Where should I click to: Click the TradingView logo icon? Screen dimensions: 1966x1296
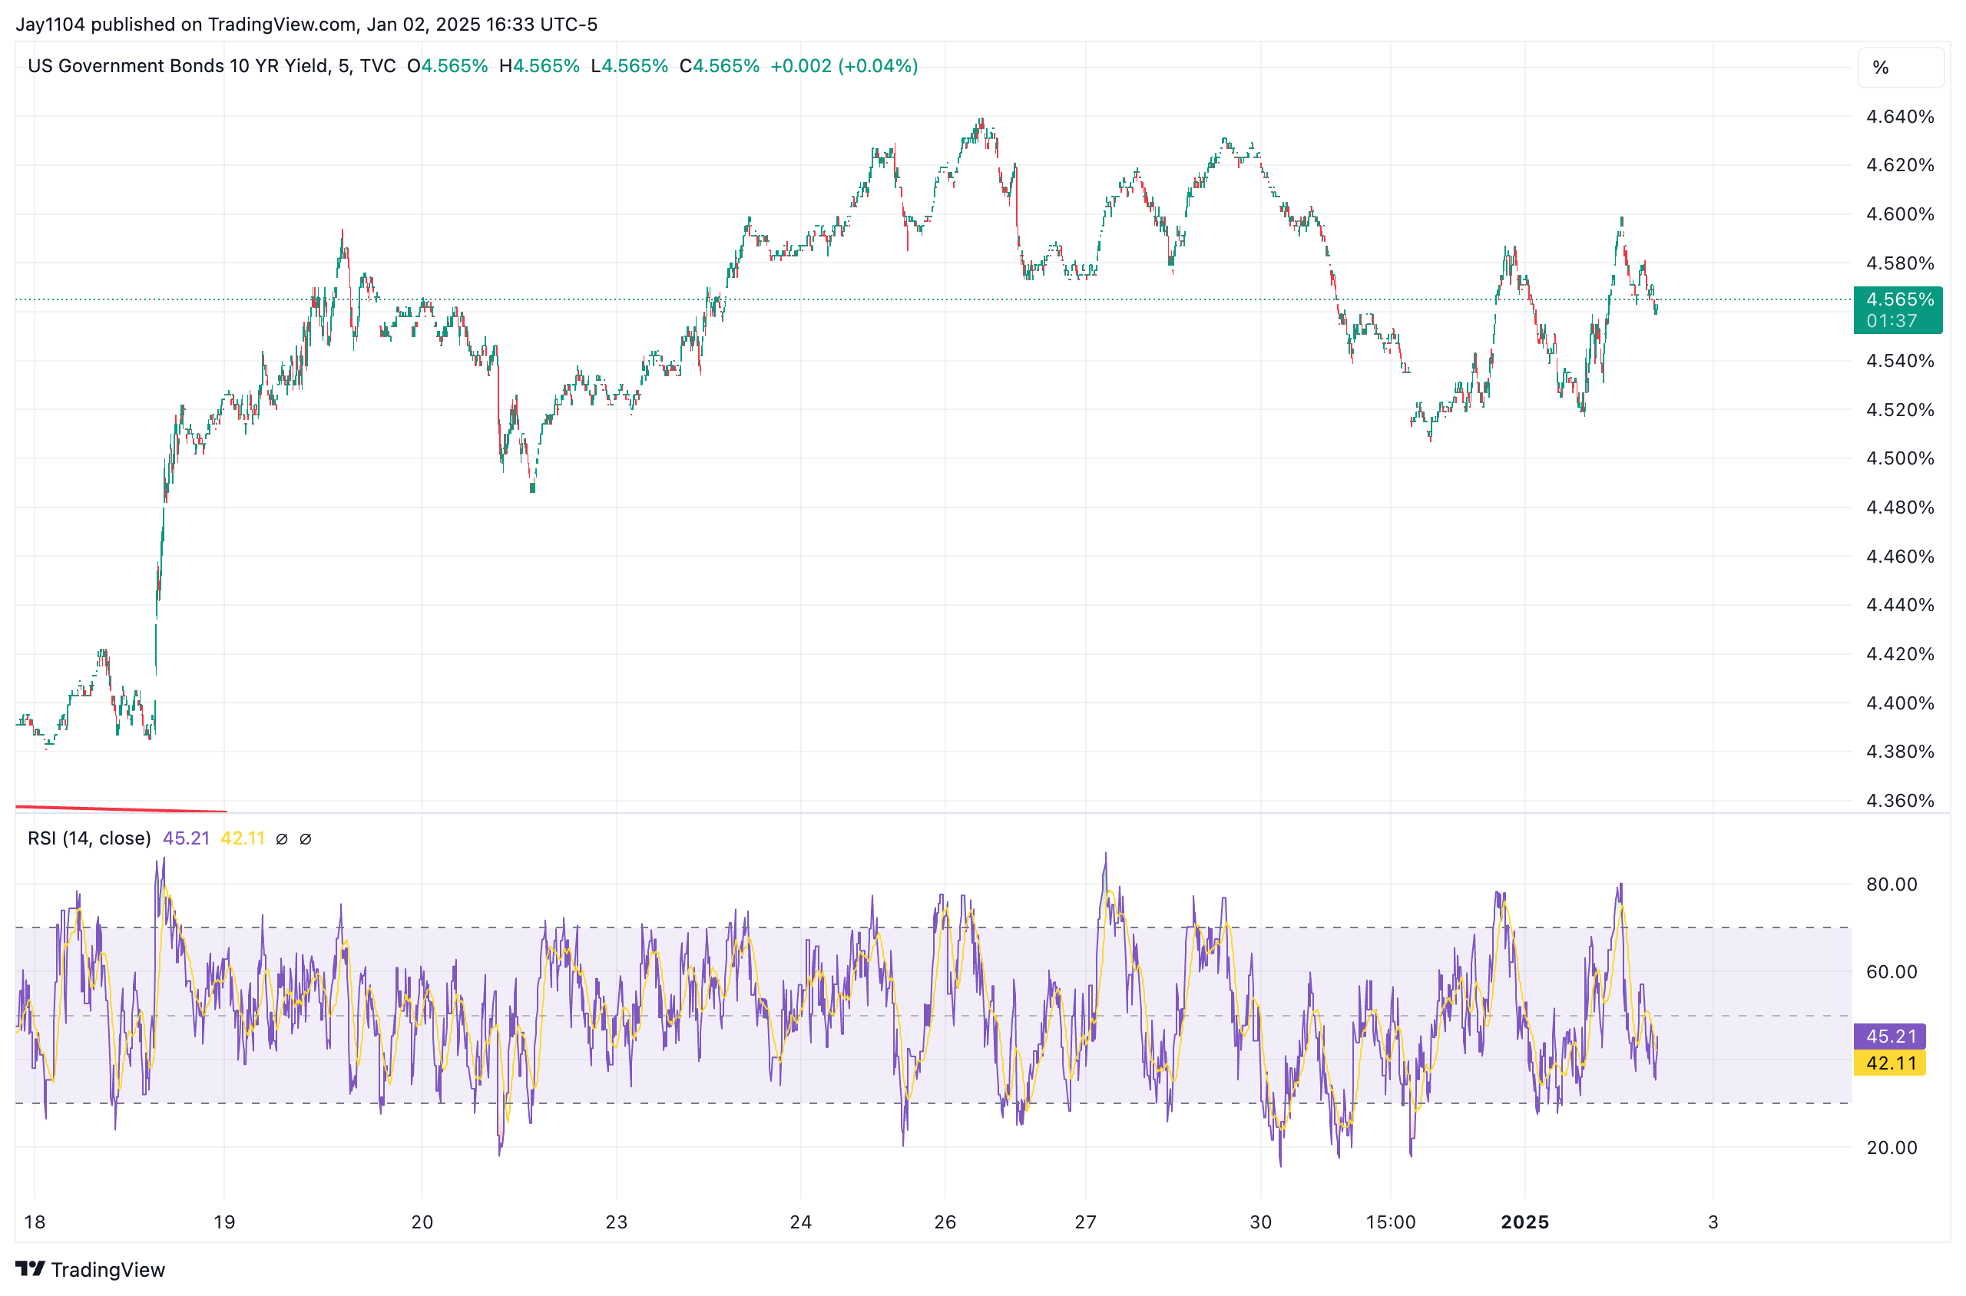click(31, 1268)
